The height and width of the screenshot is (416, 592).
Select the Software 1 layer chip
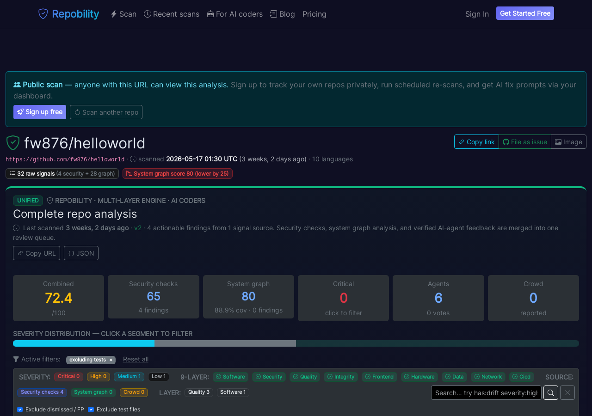[x=233, y=392]
